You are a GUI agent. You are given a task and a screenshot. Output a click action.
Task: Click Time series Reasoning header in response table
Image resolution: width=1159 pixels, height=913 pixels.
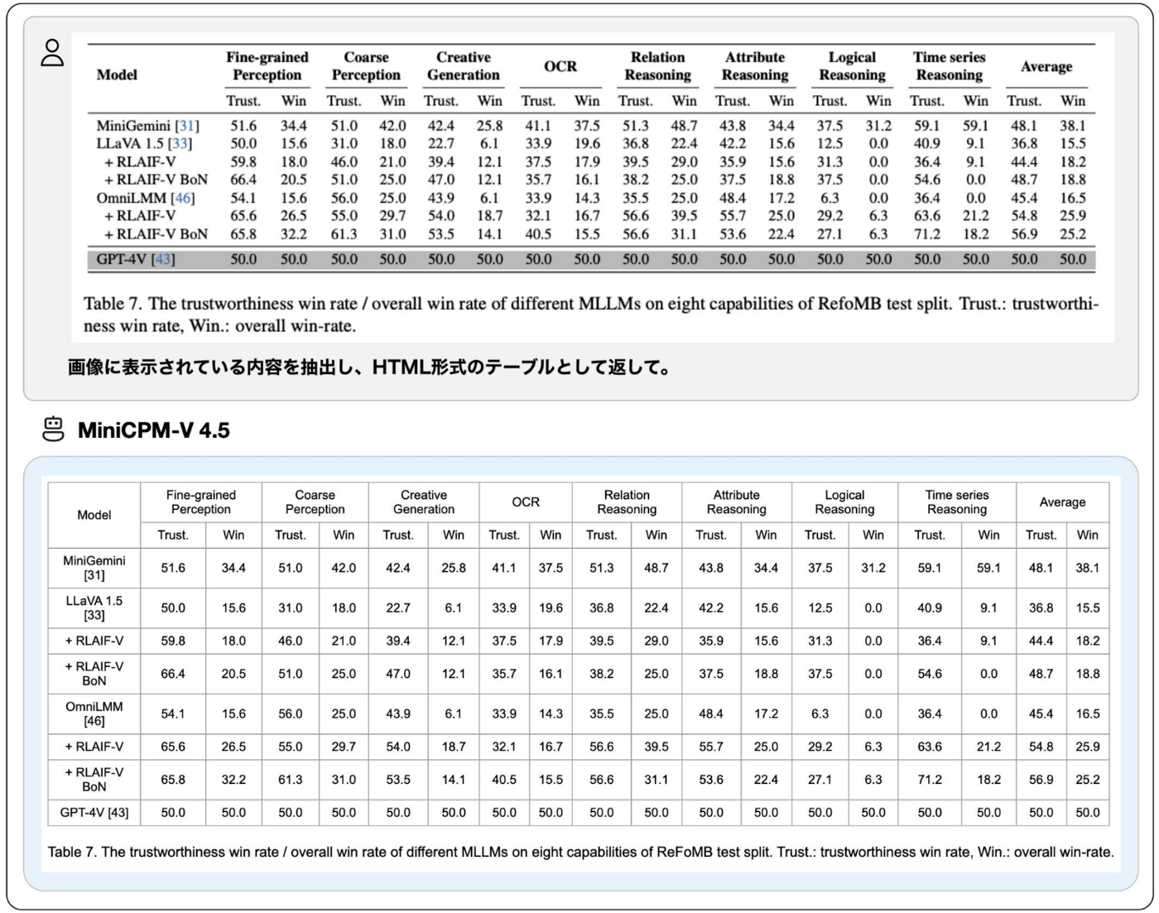[957, 502]
